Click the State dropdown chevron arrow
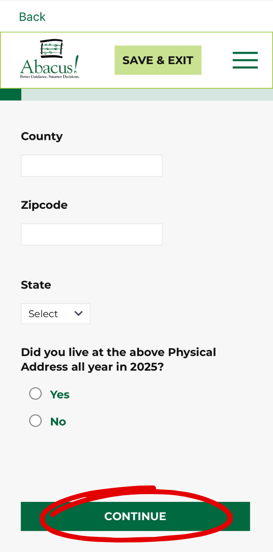Image resolution: width=273 pixels, height=552 pixels. point(78,314)
